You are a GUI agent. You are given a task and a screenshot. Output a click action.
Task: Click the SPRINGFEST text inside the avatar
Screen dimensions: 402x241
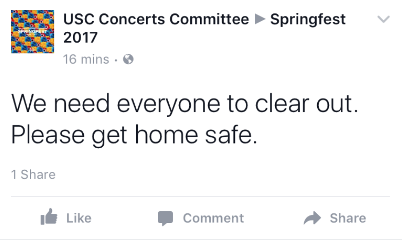[32, 31]
